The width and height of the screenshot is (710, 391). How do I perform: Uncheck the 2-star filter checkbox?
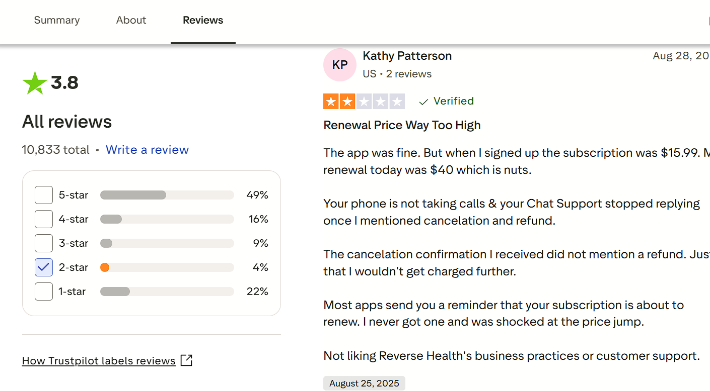coord(44,267)
